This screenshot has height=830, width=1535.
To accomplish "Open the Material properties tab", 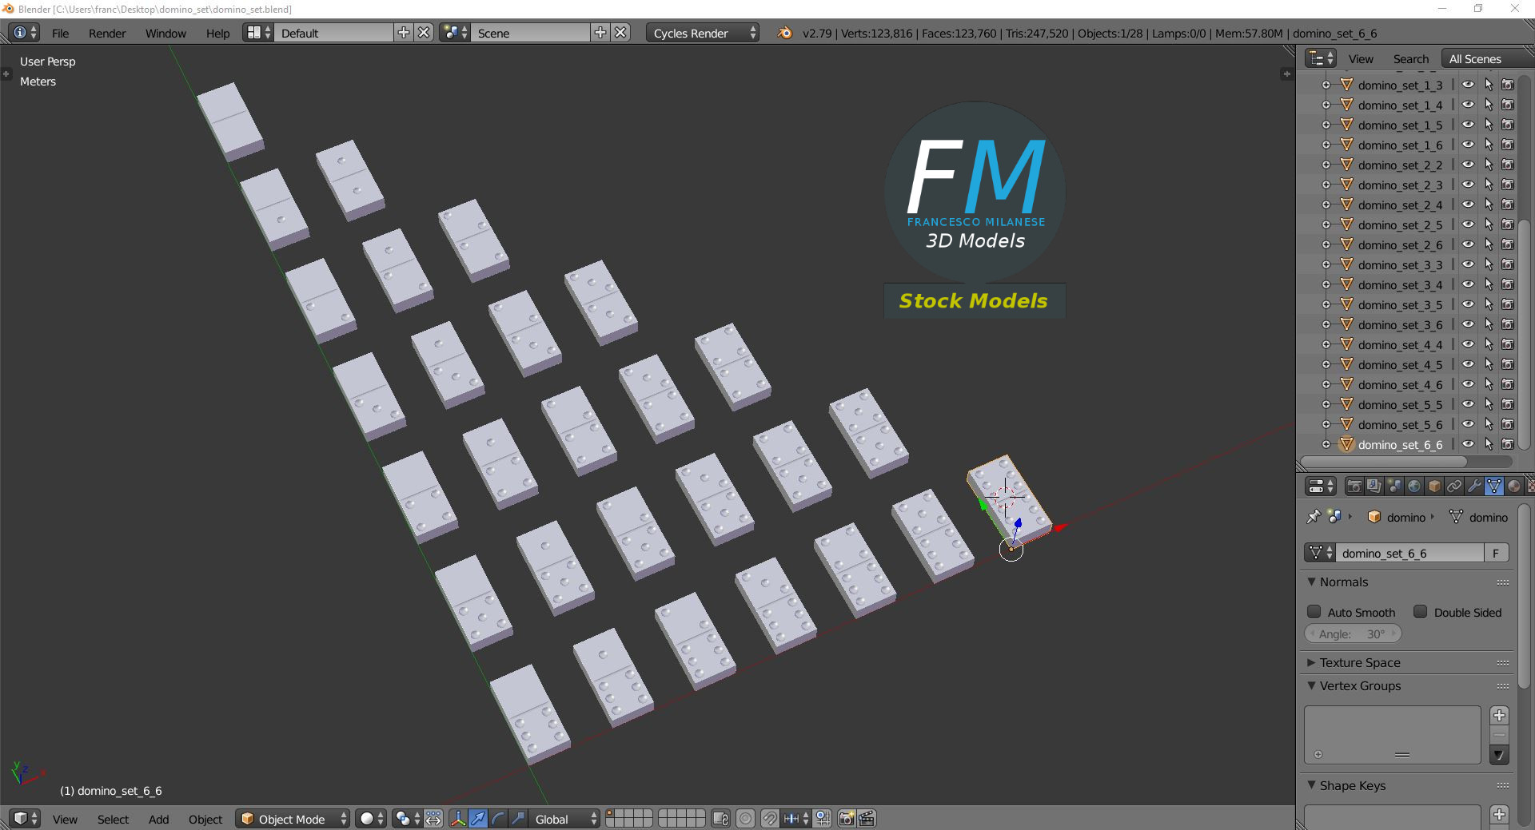I will (1515, 486).
